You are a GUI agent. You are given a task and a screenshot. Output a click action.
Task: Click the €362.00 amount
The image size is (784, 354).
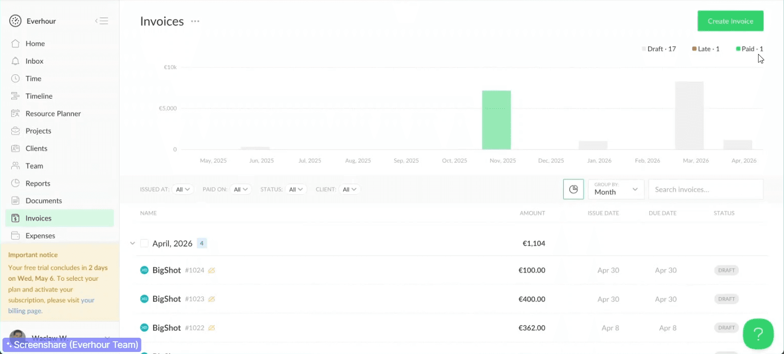point(532,328)
